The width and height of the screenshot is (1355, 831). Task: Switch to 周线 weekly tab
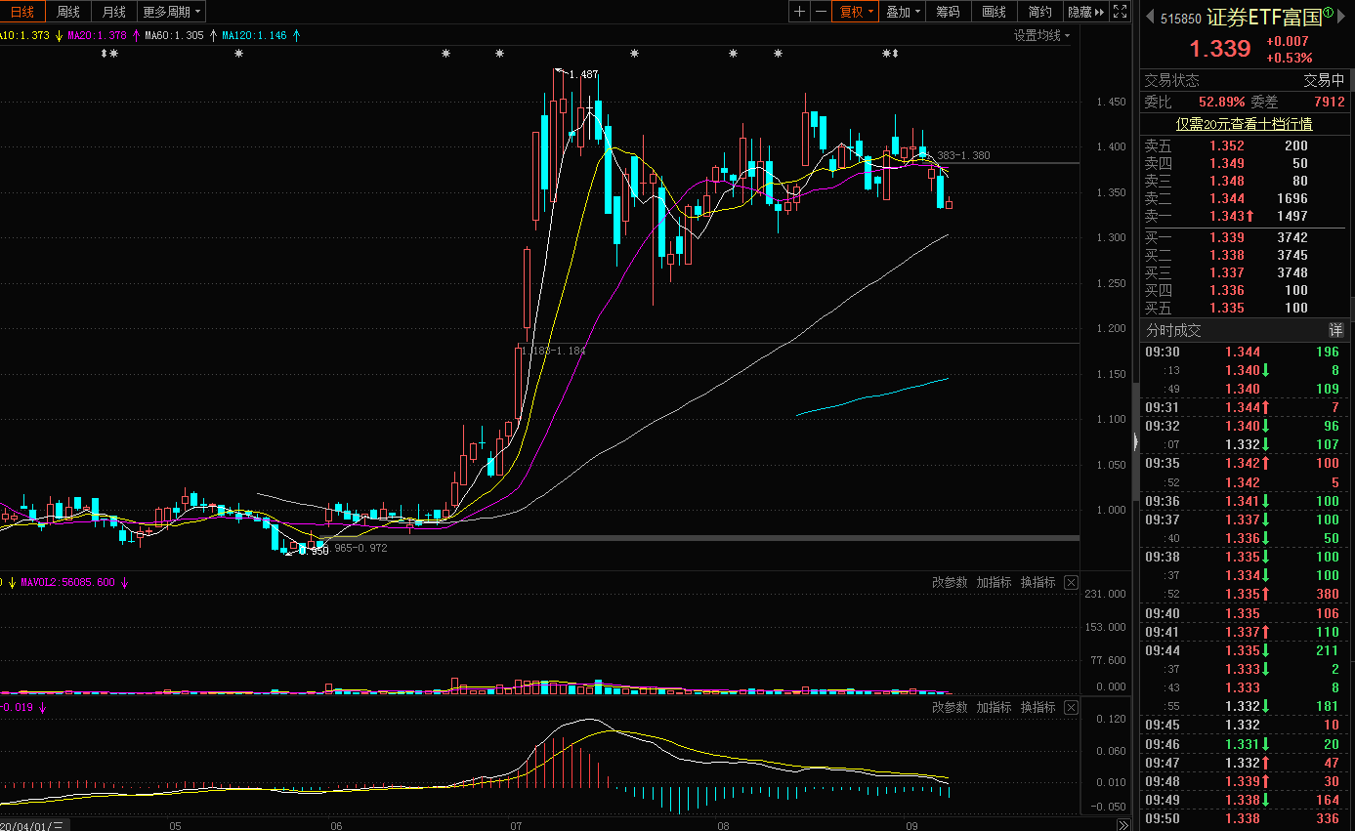click(68, 12)
